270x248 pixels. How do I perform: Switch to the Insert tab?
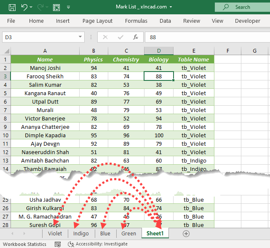pyautogui.click(x=63, y=21)
